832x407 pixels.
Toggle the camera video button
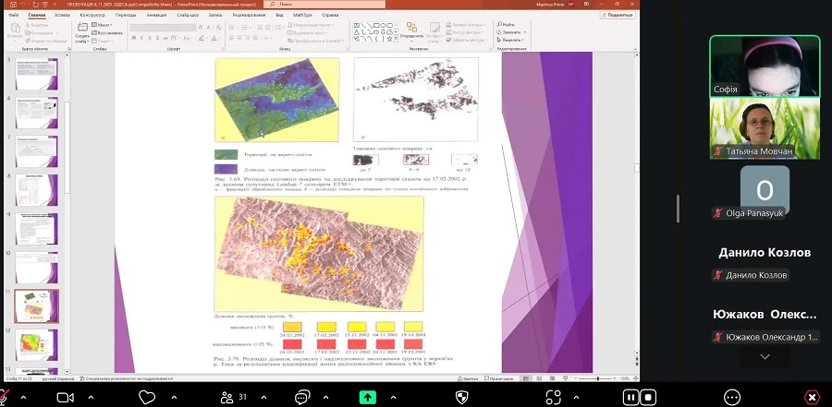[x=65, y=397]
